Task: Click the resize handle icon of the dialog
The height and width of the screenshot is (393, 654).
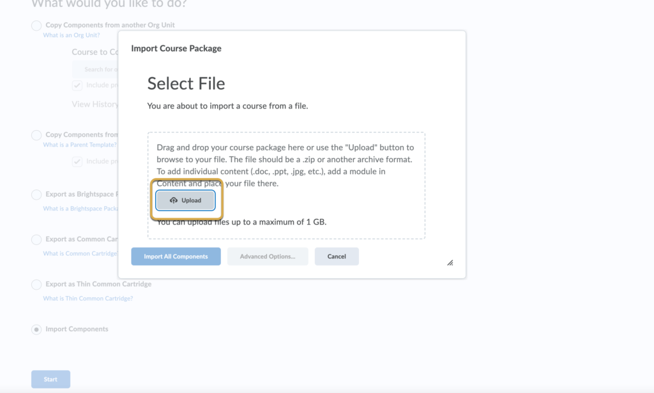Action: [x=450, y=263]
